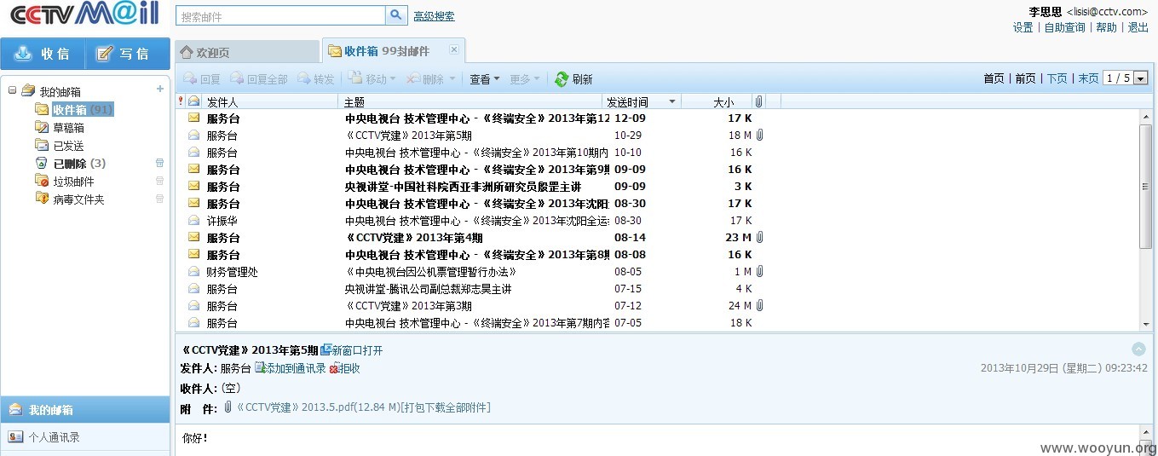Click paperclip icon on 08-14 email row
Screen dimensions: 1158x456
[759, 238]
